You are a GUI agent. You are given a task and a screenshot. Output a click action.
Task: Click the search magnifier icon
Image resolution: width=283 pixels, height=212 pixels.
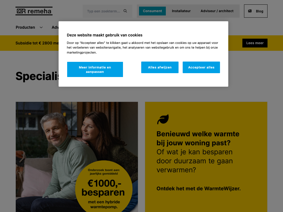[125, 11]
